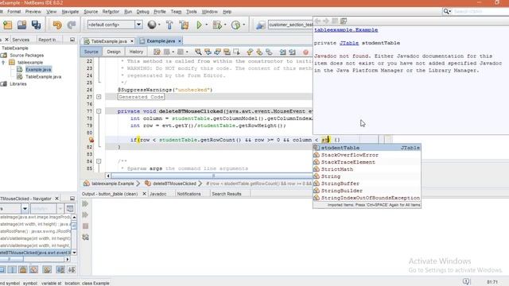Click the Redo toolbar icon
509x286 pixels.
click(x=72, y=25)
